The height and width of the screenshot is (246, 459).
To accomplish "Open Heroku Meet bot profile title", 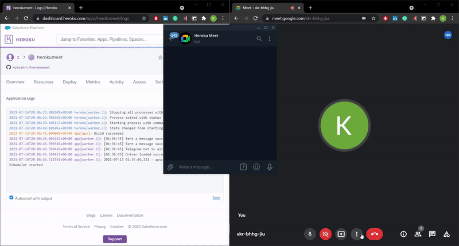I will click(x=206, y=36).
